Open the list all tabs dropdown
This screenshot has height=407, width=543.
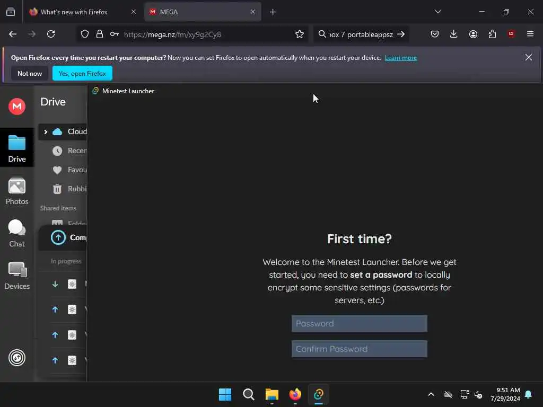coord(437,12)
